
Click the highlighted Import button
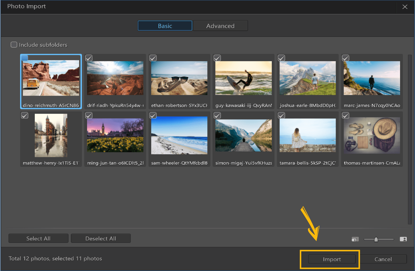[x=332, y=259]
